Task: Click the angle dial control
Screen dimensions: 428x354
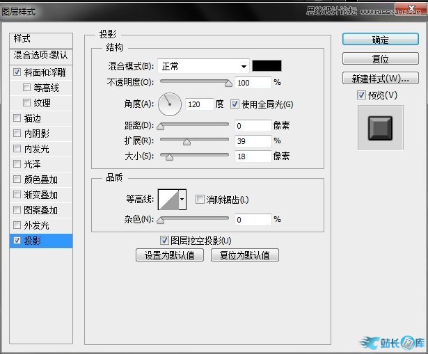Action: (169, 104)
